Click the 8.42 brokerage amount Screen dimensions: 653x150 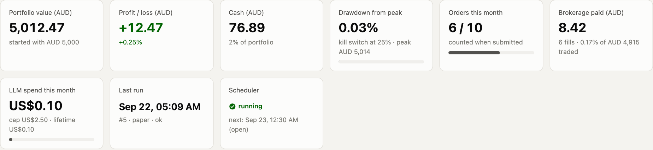coord(572,28)
